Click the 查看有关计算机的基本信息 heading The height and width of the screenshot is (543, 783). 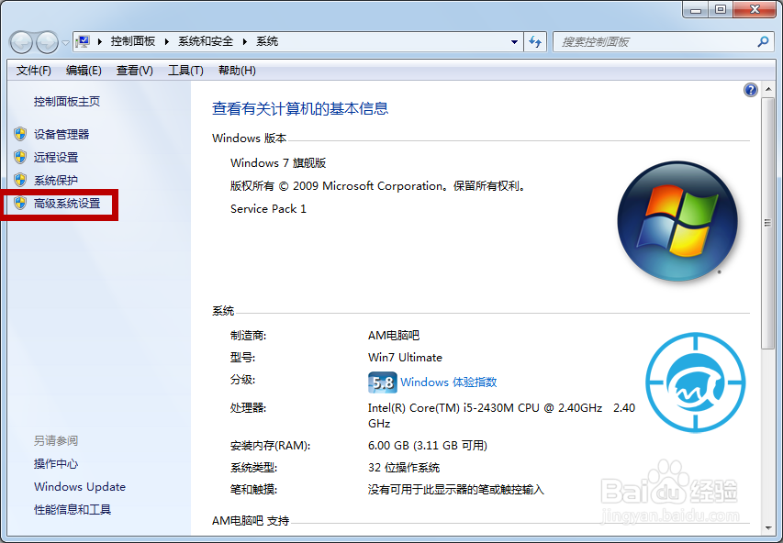click(300, 108)
